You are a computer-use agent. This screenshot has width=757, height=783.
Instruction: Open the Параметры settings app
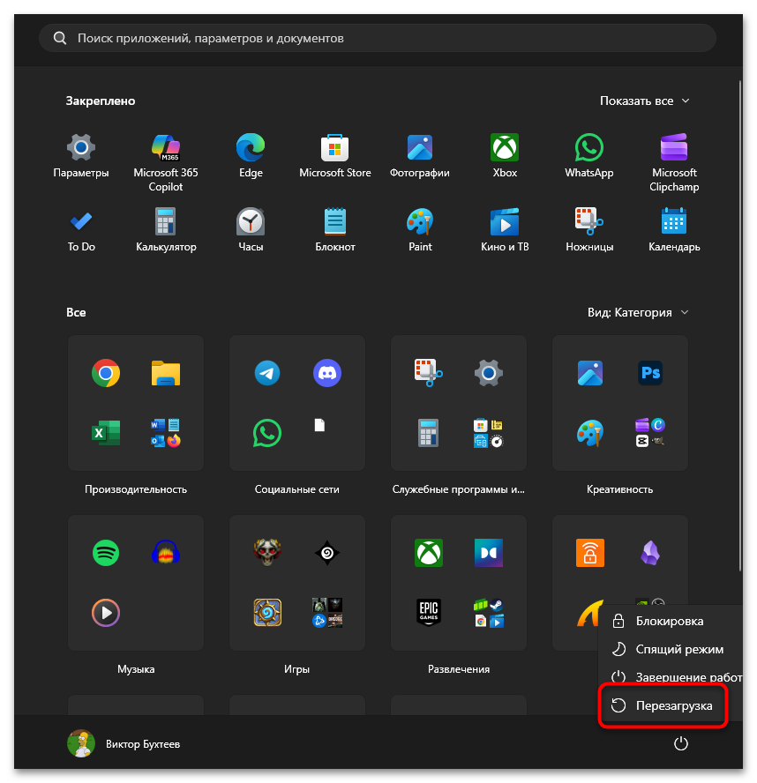point(81,148)
